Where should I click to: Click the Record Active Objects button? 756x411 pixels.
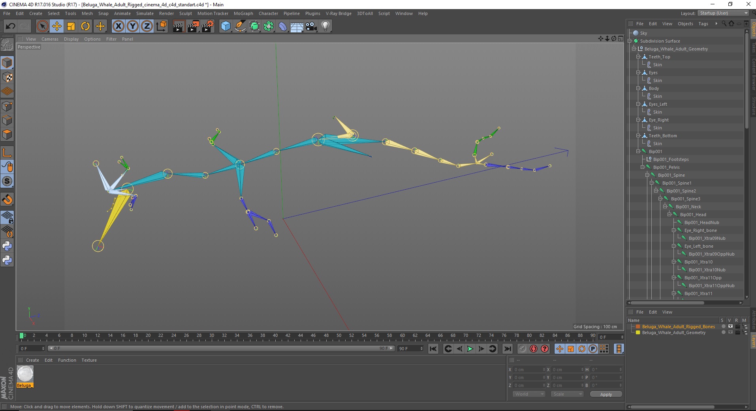(x=523, y=349)
